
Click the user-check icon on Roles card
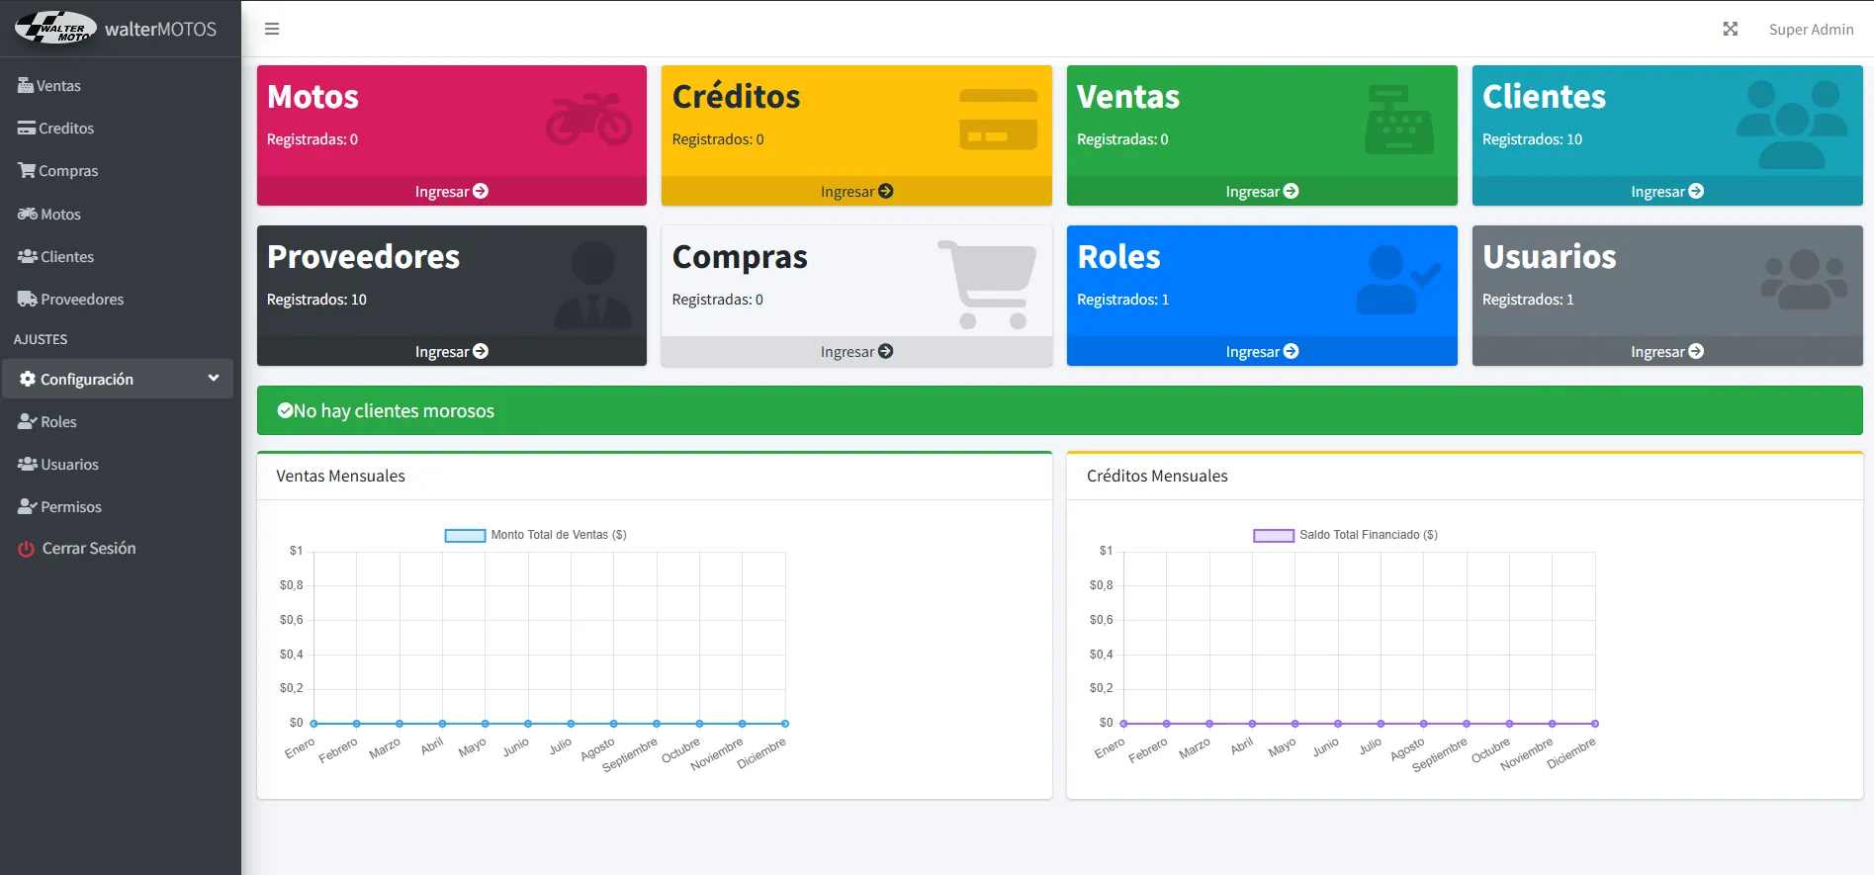(x=1398, y=280)
